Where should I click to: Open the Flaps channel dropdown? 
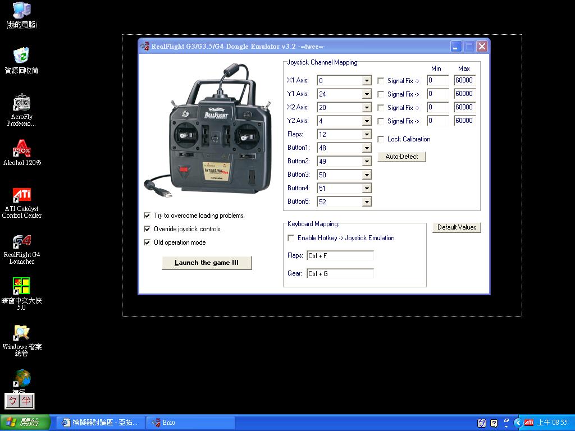(x=366, y=135)
